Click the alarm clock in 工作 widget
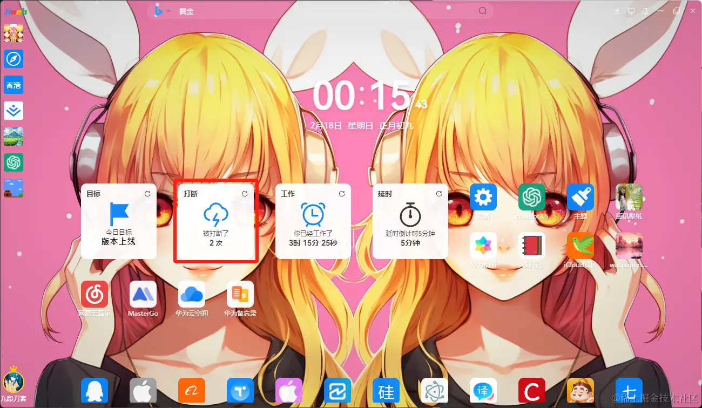Screen dimensions: 702x408 313,214
